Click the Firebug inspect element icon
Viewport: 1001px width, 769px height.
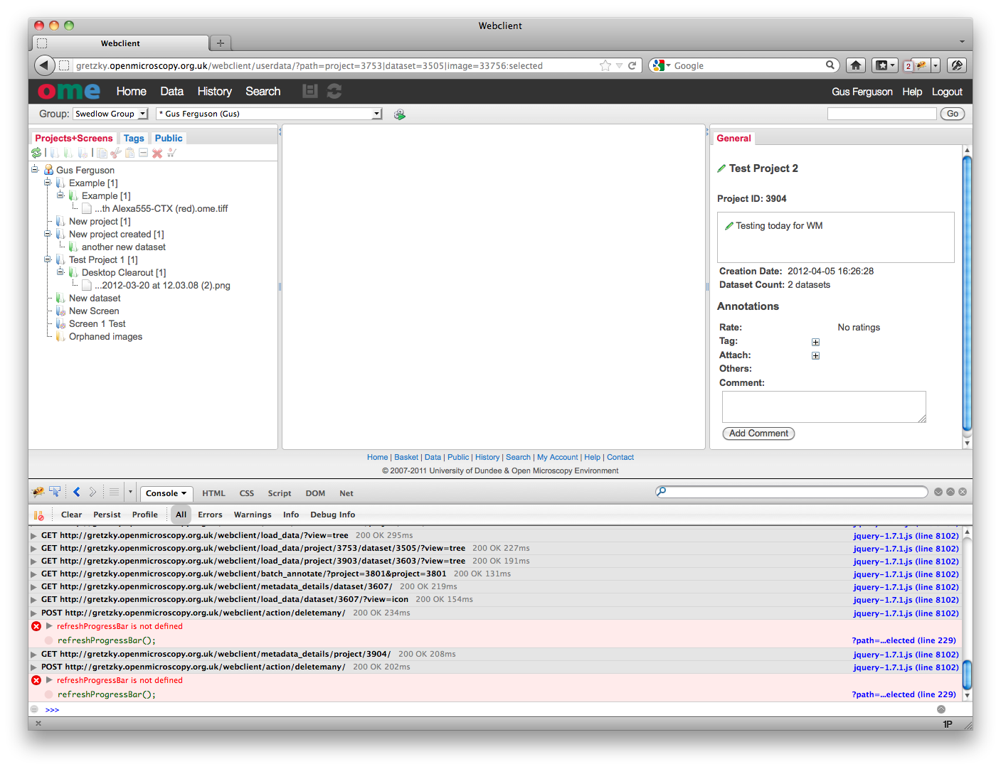[55, 493]
